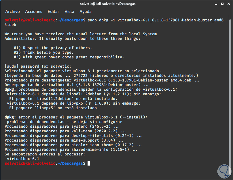Click the 'Think before you type' line

(x=43, y=53)
